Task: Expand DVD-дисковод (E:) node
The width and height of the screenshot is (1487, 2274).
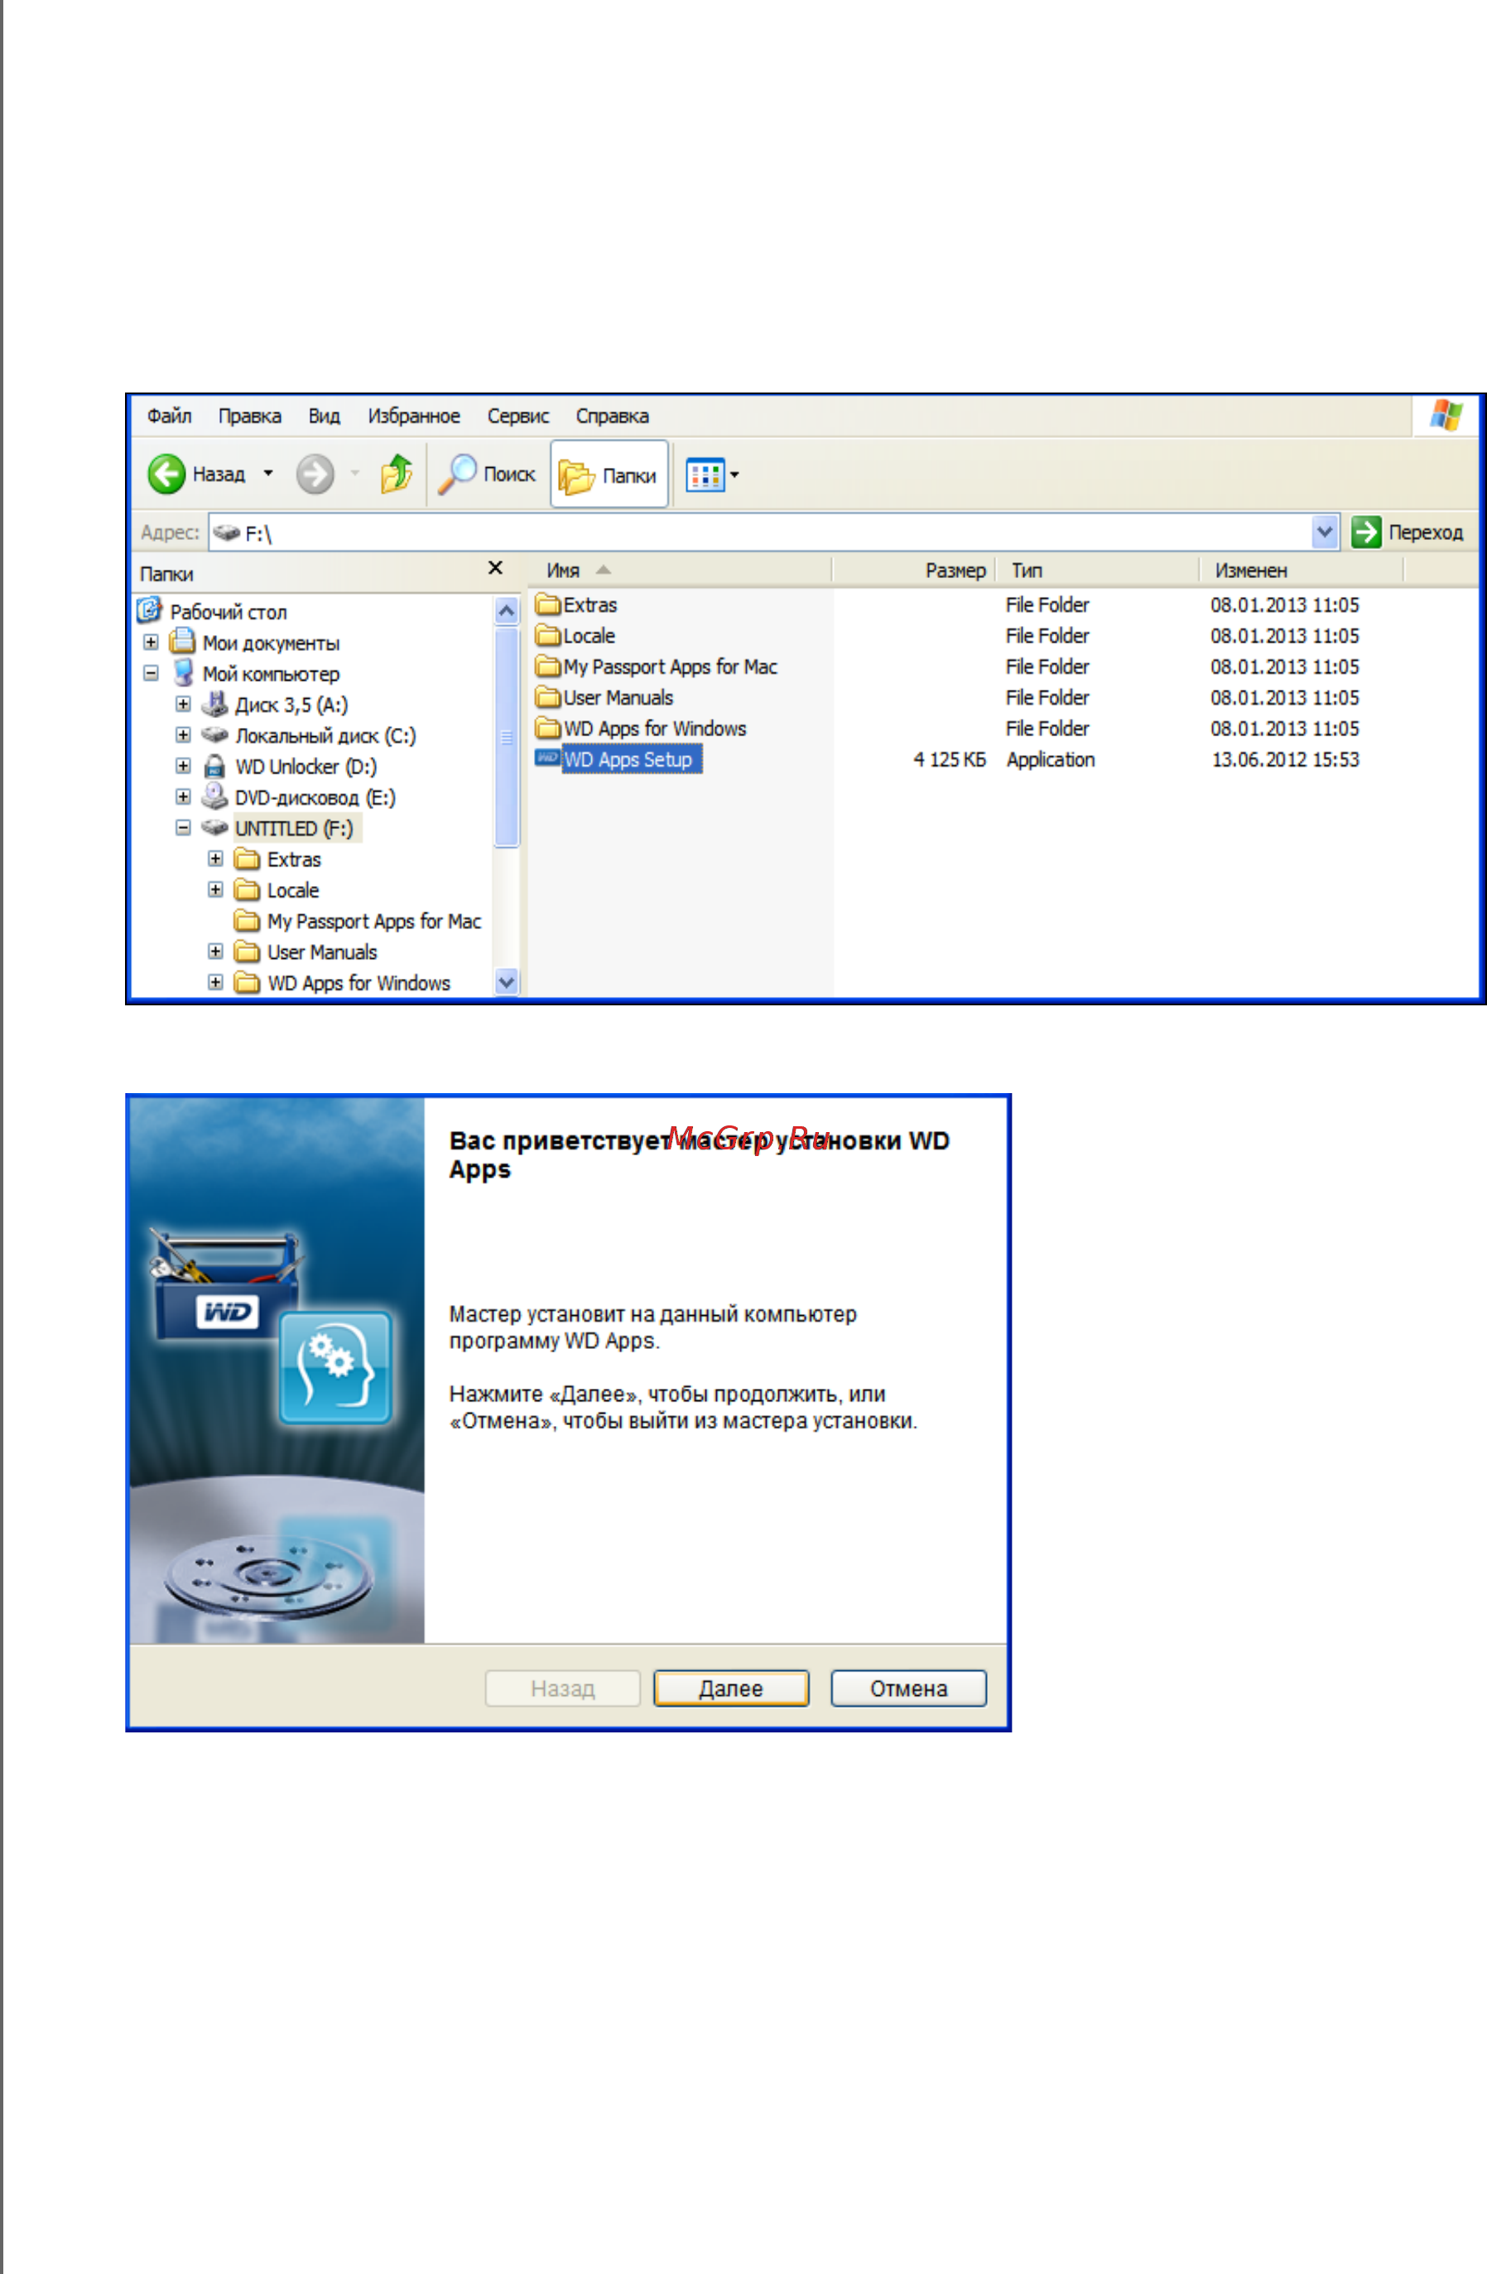Action: pyautogui.click(x=183, y=797)
